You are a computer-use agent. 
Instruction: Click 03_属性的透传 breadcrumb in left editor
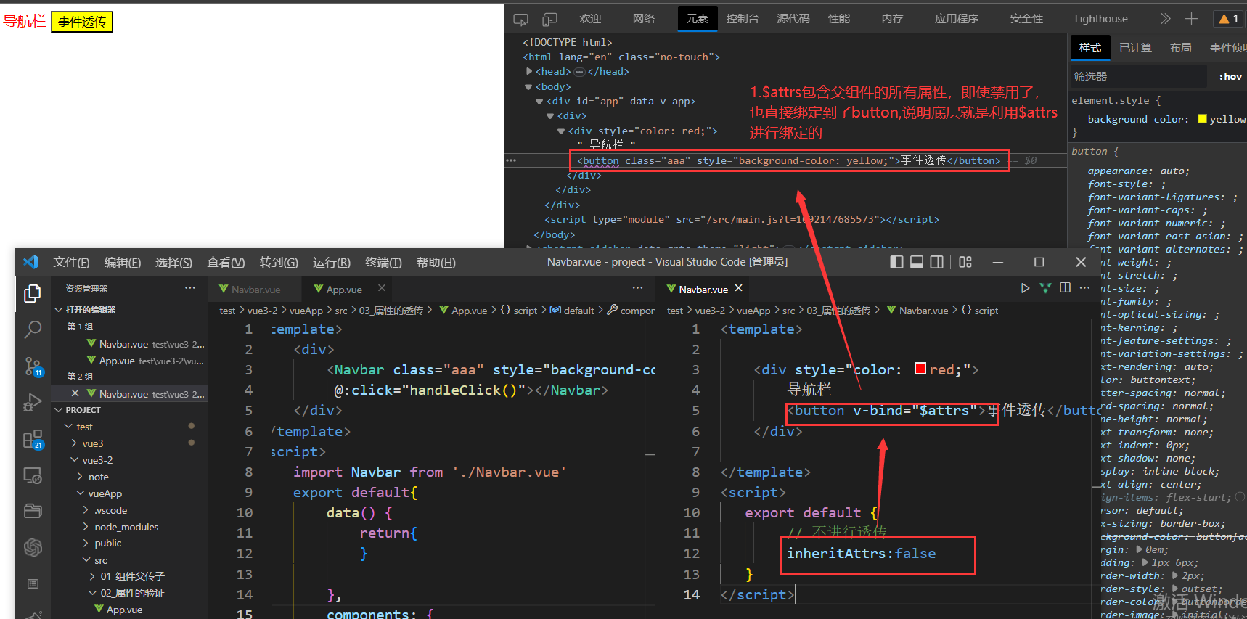coord(391,311)
